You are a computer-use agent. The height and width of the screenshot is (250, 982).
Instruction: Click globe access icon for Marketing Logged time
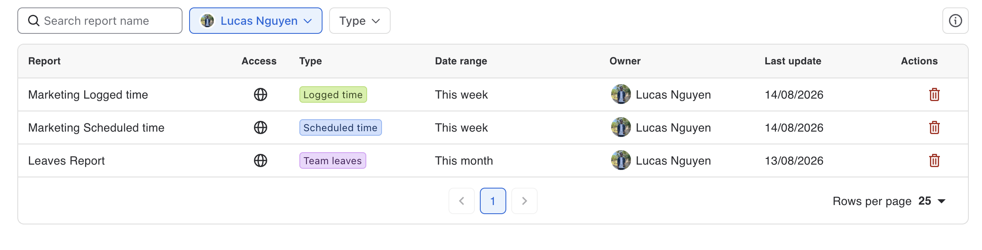[x=260, y=94]
